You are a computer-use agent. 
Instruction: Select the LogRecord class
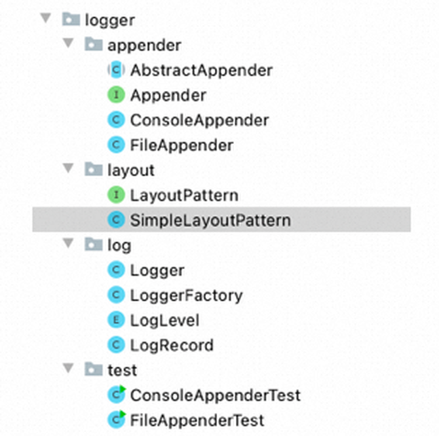click(x=172, y=345)
